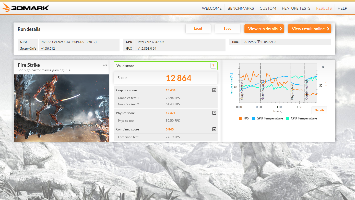Viewport: 355px width, 200px height.
Task: Click the 73.94 FPS value
Action: (x=173, y=98)
